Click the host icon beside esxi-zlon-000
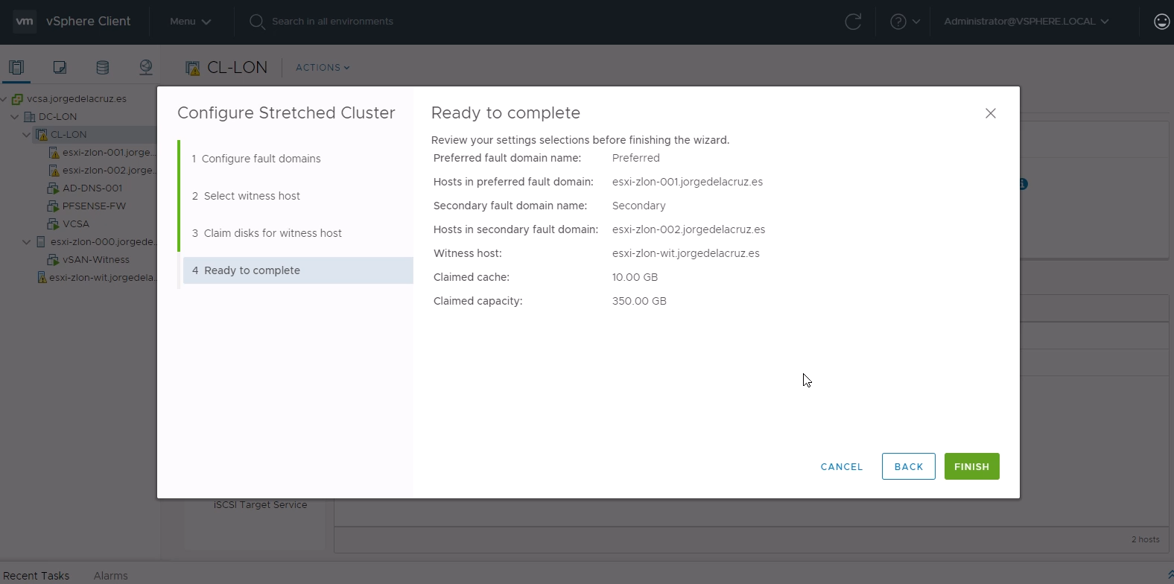 pyautogui.click(x=41, y=241)
